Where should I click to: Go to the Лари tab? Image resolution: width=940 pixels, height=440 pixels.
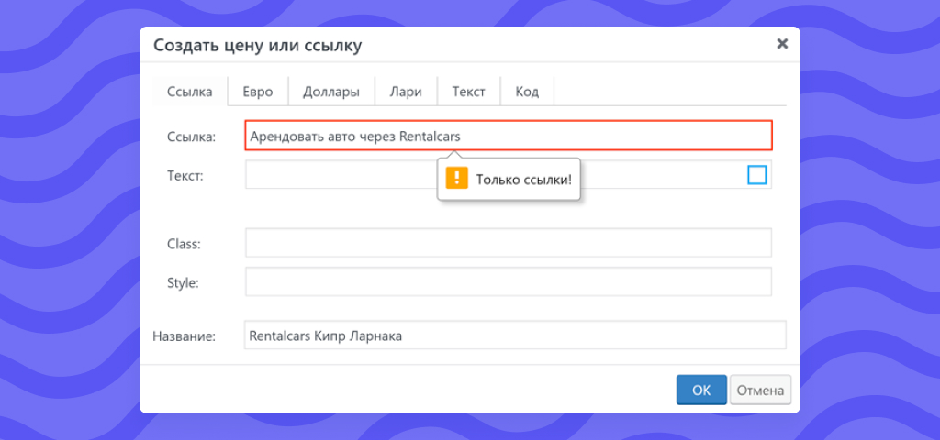[x=406, y=92]
